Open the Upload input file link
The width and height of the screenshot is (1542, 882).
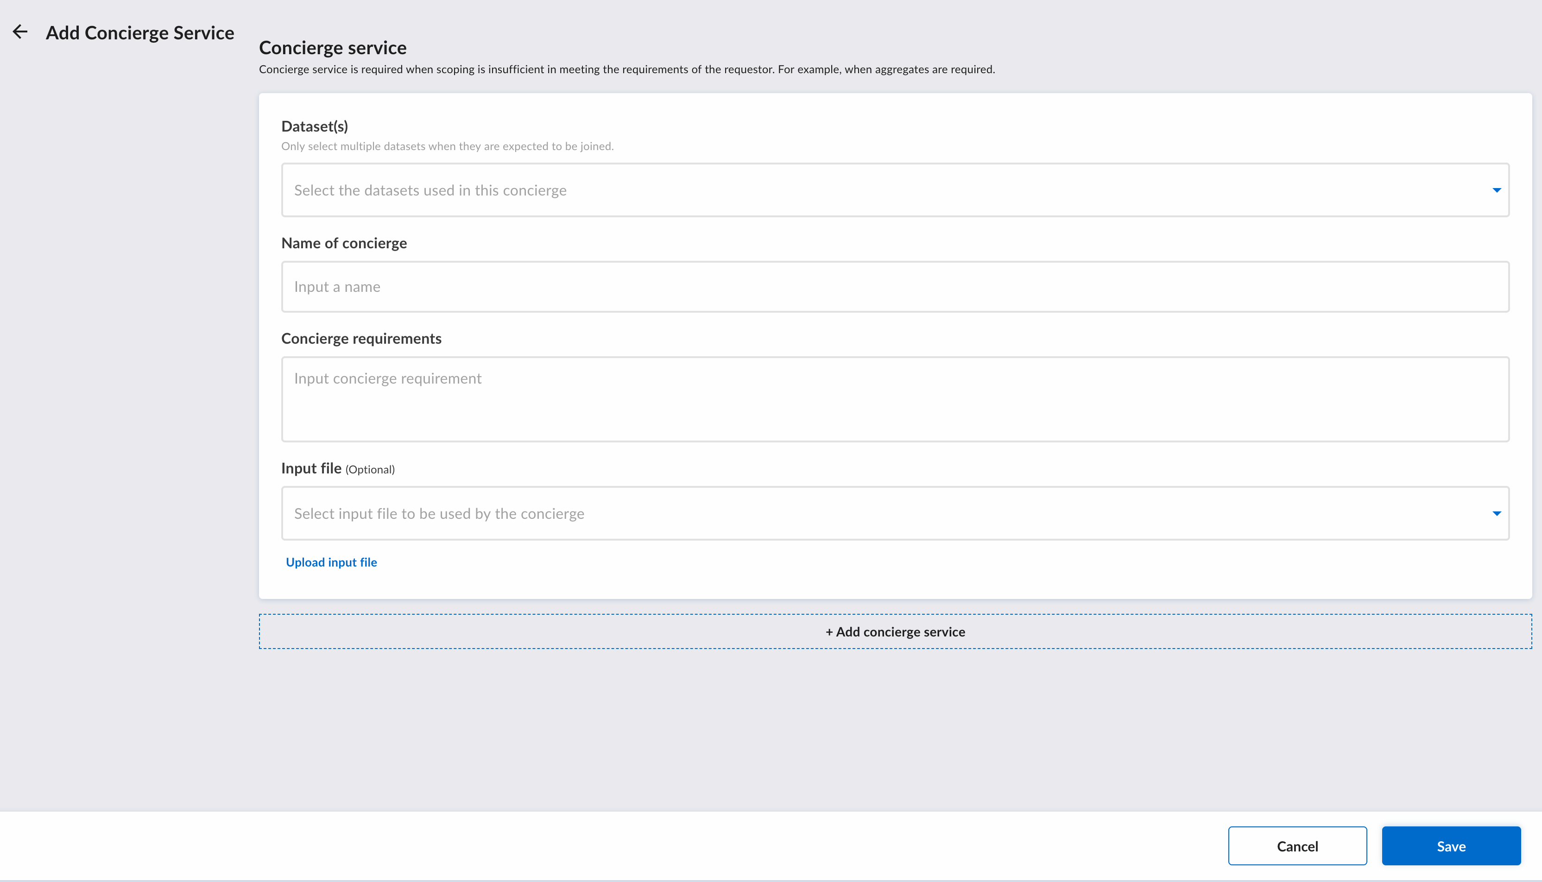click(x=331, y=562)
